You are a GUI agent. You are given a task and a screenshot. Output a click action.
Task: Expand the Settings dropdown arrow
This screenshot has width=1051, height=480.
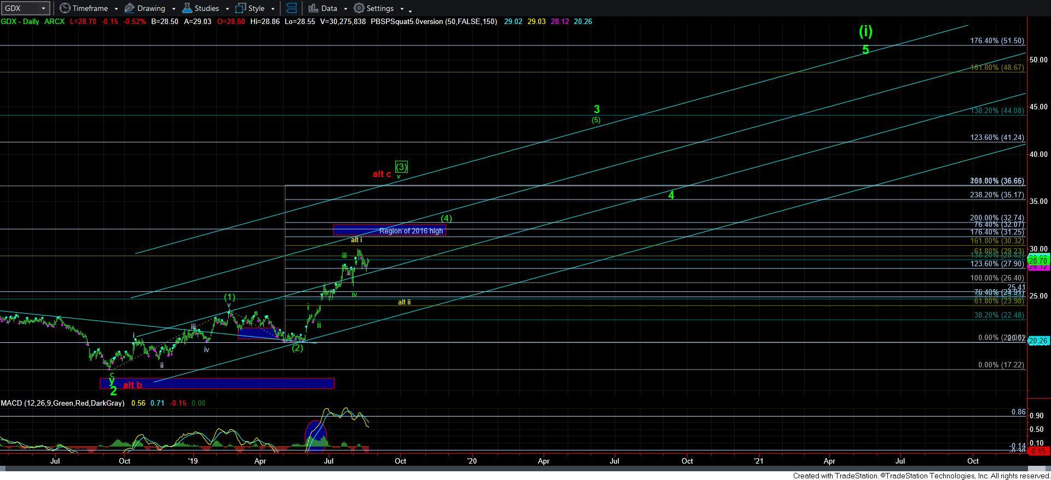(x=402, y=9)
